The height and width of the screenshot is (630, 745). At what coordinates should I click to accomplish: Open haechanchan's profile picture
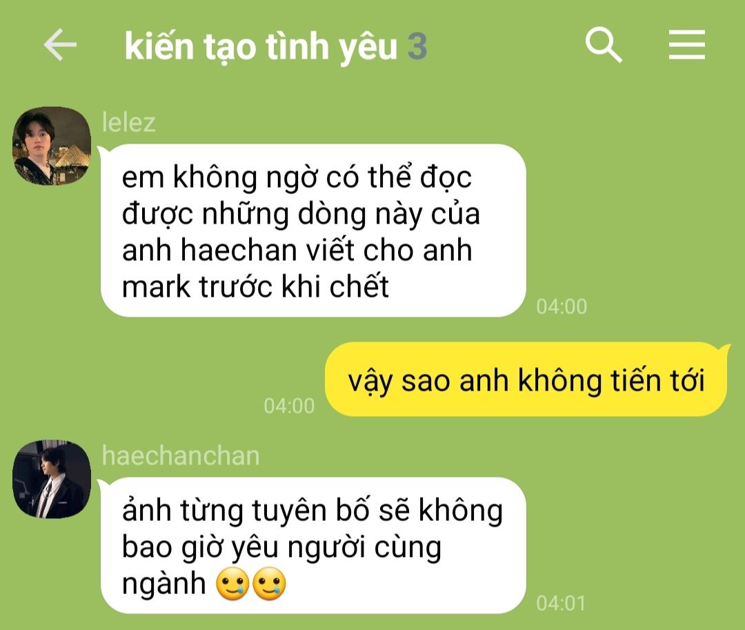point(51,479)
